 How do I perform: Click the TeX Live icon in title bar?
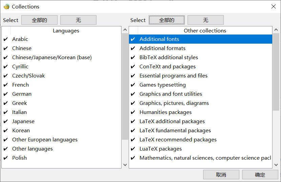point(6,6)
